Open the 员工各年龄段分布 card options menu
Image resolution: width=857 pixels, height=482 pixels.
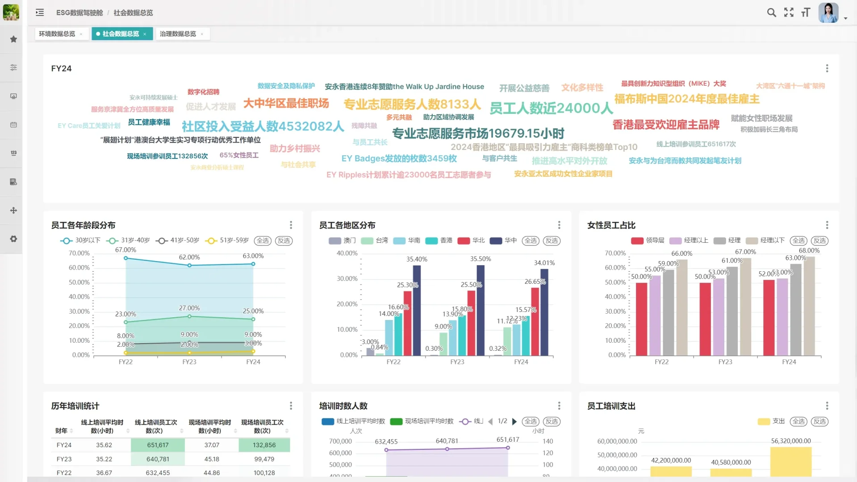coord(291,225)
